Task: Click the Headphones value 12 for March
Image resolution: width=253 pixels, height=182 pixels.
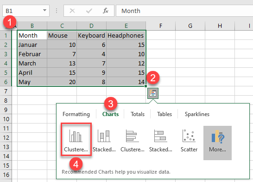Action: coord(126,63)
